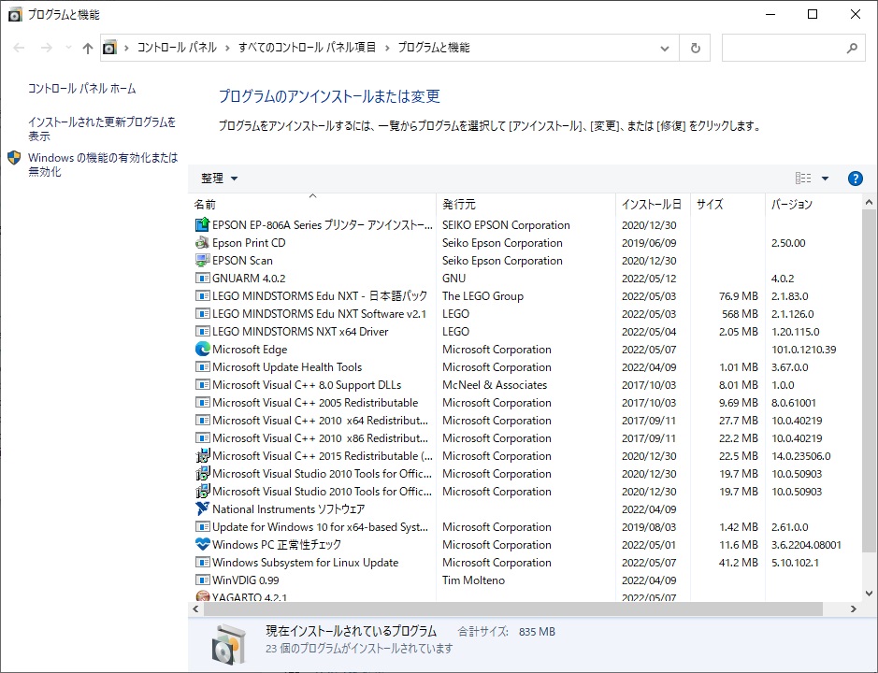The width and height of the screenshot is (878, 673).
Task: Expand the chevron after コントロール パネル breadcrumb
Action: [x=227, y=49]
